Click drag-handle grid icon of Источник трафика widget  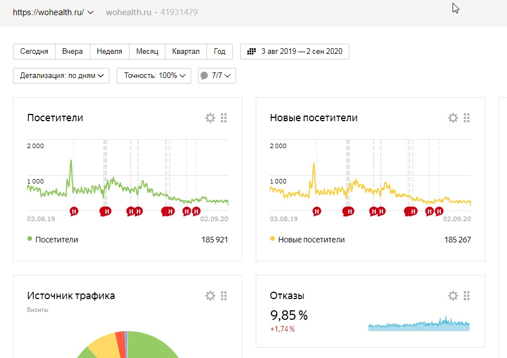[224, 296]
